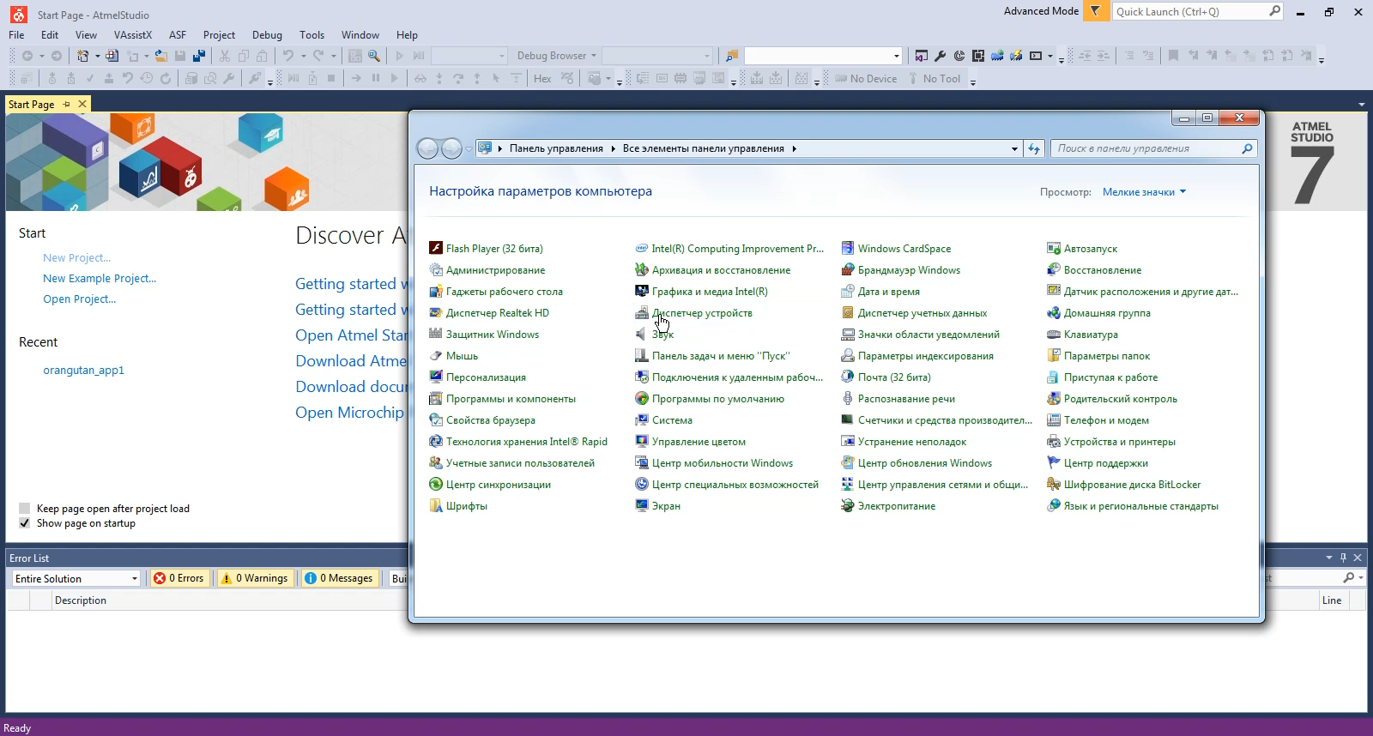Open Device Programming wrench icon
Image resolution: width=1373 pixels, height=736 pixels.
pyautogui.click(x=940, y=56)
